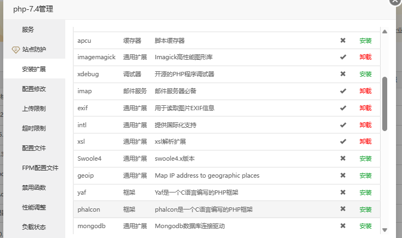Image resolution: width=402 pixels, height=238 pixels.
Task: Install the apcu extension
Action: (x=365, y=41)
